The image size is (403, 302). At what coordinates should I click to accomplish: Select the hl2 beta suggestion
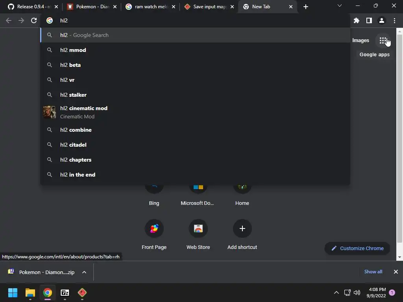[195, 65]
